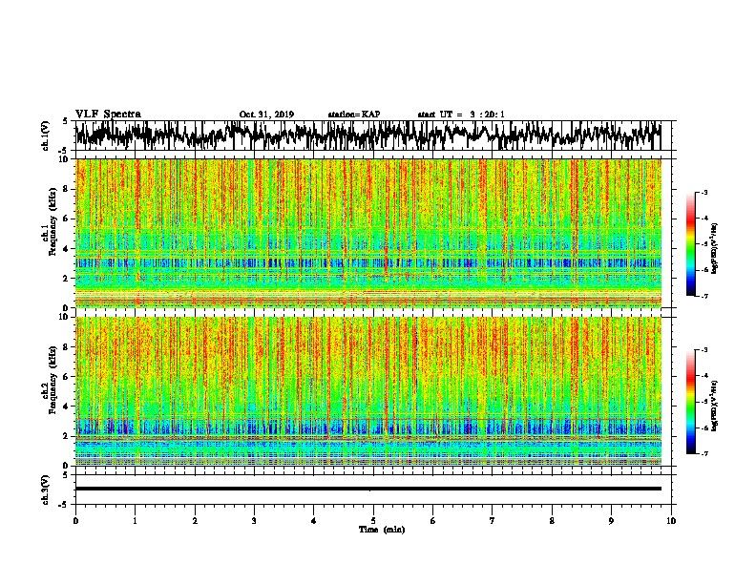Select the "Oct. 31, 2019" date text

pyautogui.click(x=266, y=115)
